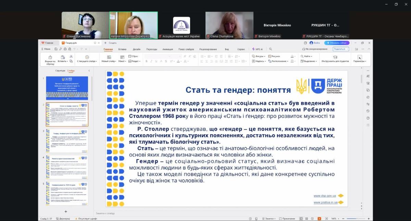Click the Print icon in quick access bar
The width and height of the screenshot is (411, 221).
coord(65,49)
